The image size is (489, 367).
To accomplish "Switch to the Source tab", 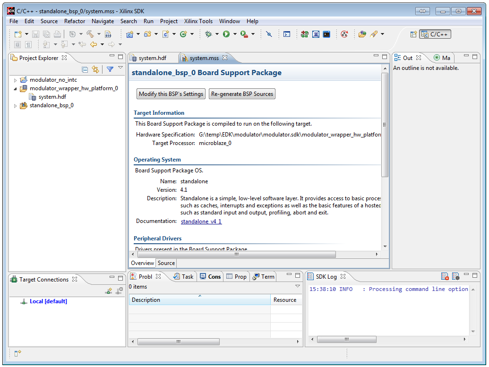I will 166,263.
